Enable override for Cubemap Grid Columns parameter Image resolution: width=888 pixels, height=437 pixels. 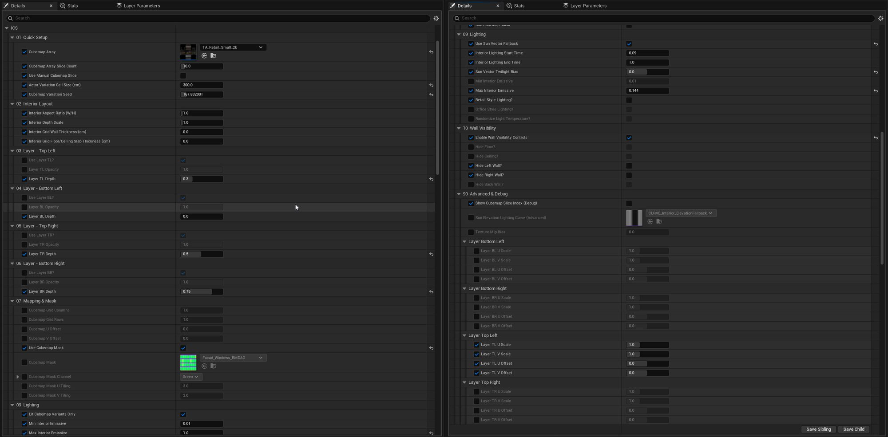[24, 311]
